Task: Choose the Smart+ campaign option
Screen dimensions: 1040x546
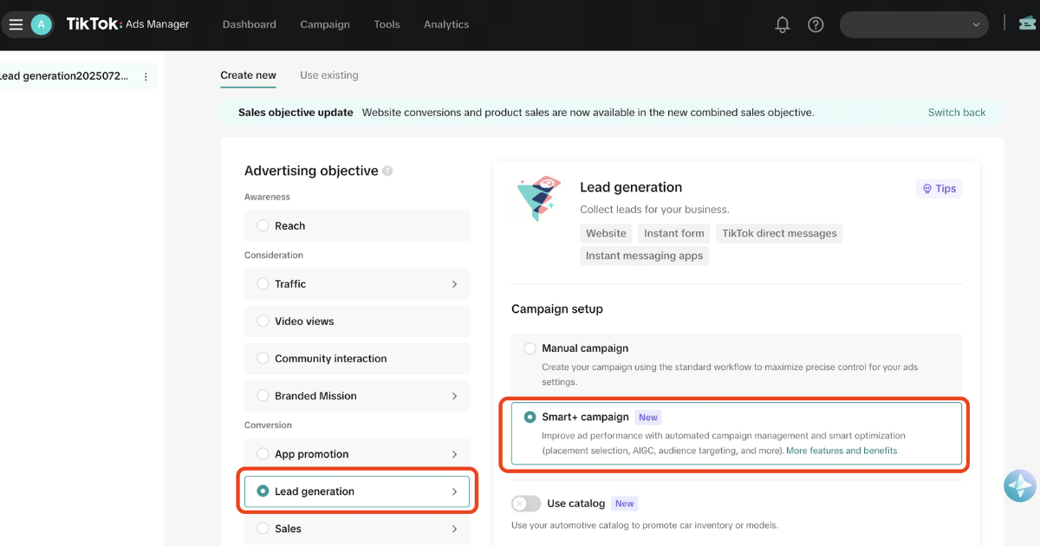Action: (737, 433)
